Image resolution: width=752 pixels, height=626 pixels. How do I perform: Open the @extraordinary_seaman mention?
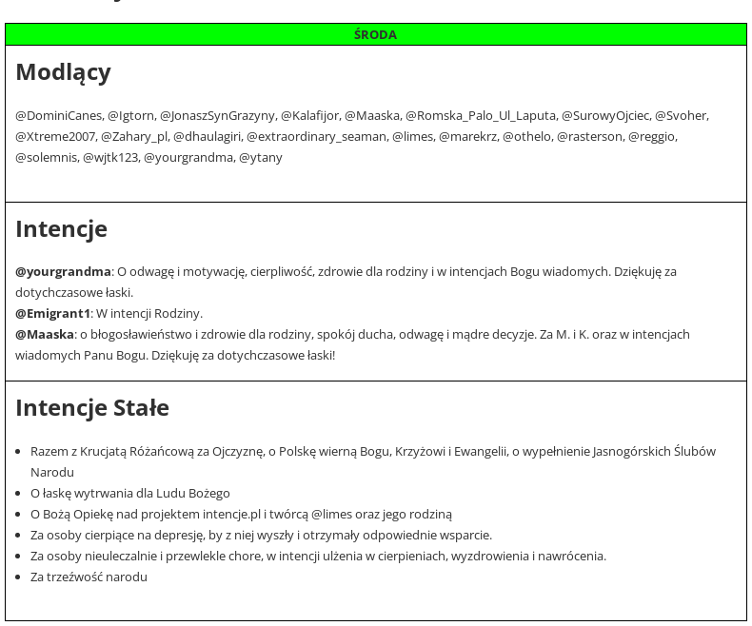(x=316, y=136)
